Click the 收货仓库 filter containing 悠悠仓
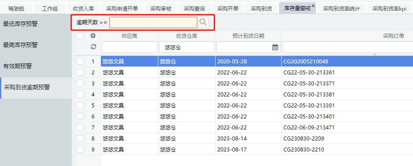413x166 pixels. click(187, 47)
